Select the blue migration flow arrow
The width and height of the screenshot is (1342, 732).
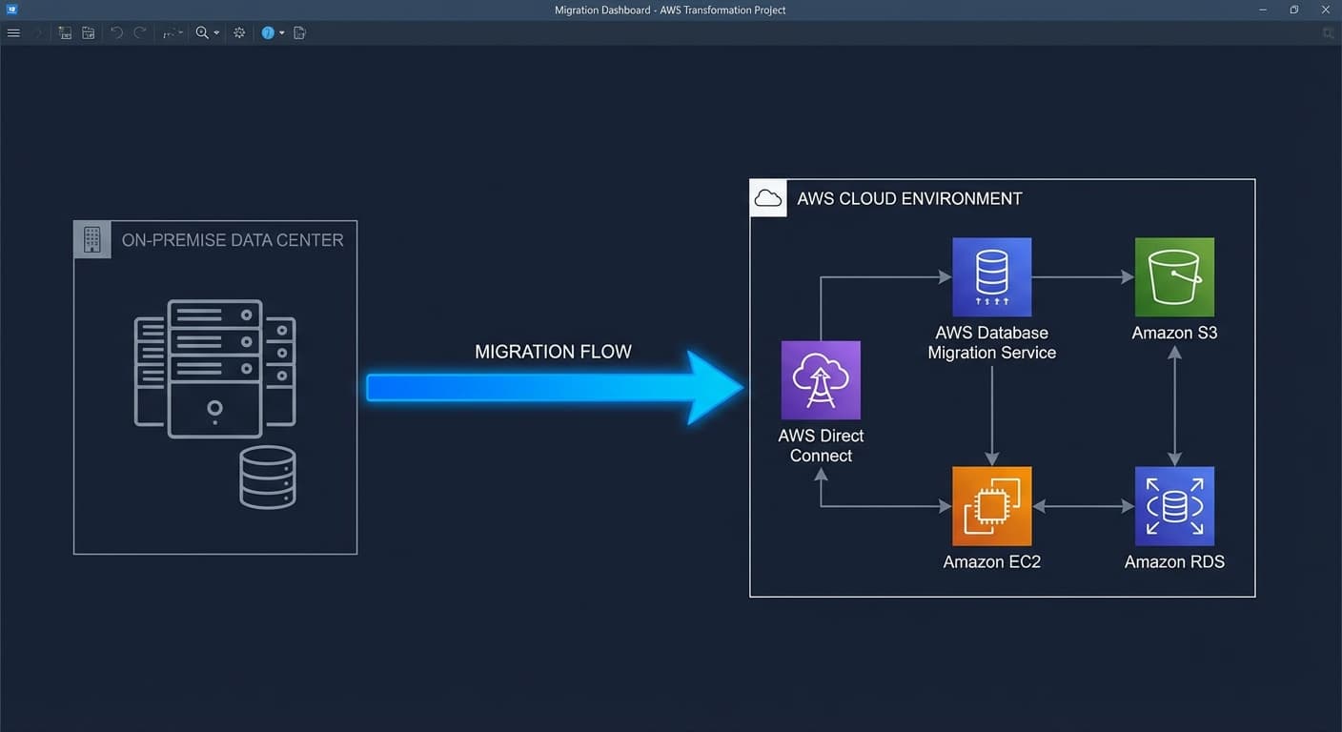click(555, 387)
